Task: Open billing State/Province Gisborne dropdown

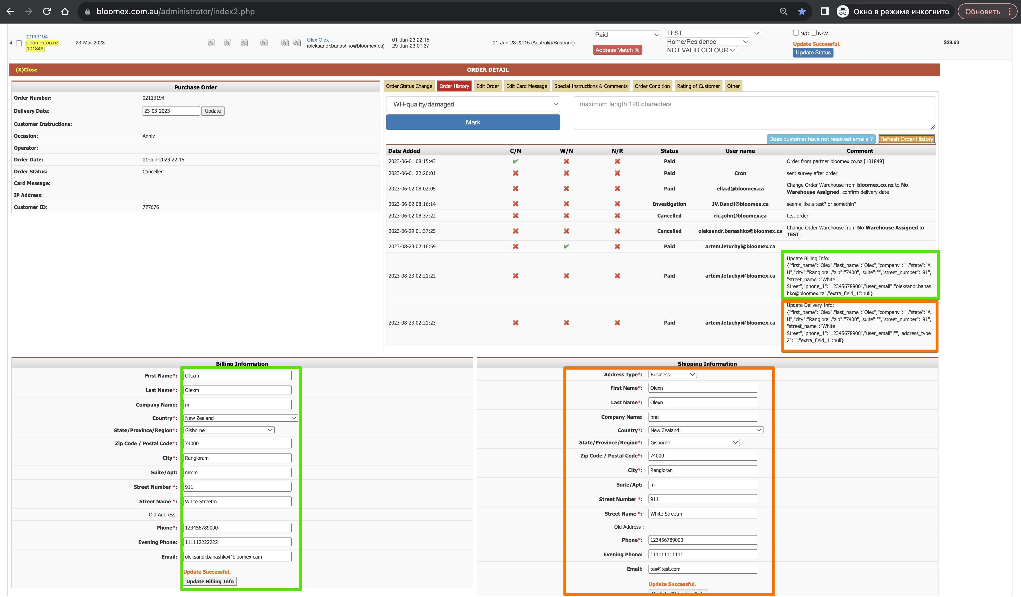Action: 229,430
